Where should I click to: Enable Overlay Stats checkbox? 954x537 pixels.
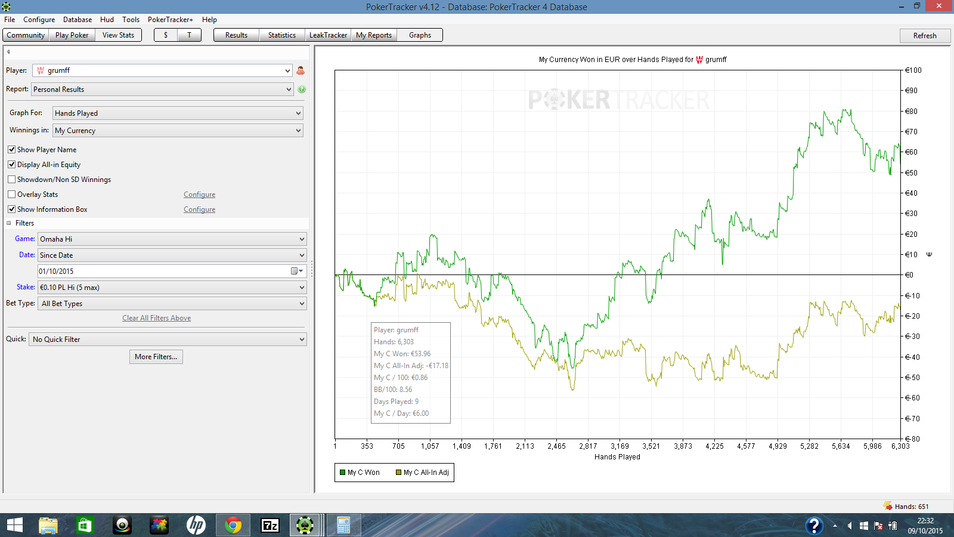(x=11, y=194)
